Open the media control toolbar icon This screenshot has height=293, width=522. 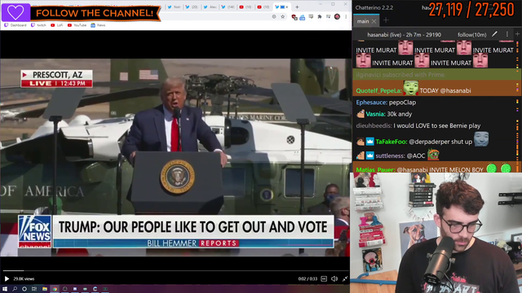point(328,16)
